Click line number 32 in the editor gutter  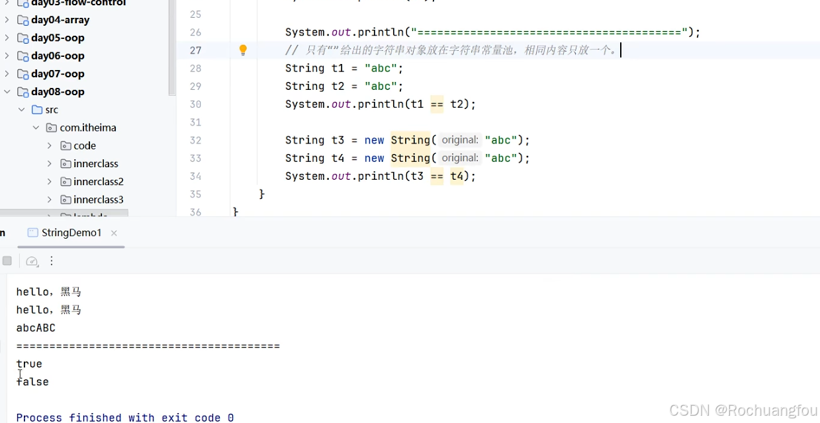(x=195, y=140)
